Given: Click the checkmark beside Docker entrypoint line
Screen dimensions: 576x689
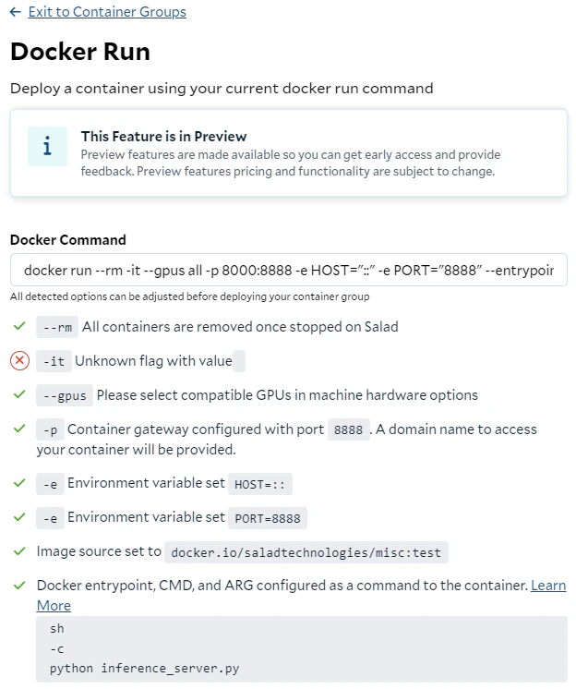Looking at the screenshot, I should coord(19,586).
